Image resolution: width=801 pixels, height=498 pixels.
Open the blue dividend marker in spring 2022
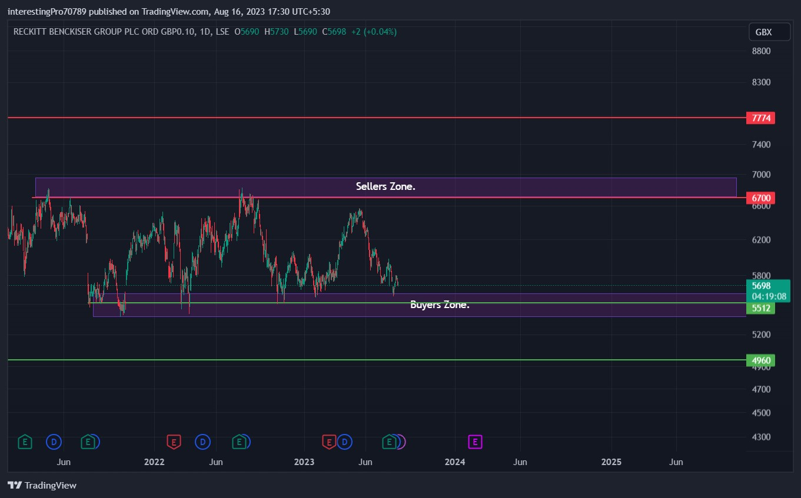coord(203,441)
